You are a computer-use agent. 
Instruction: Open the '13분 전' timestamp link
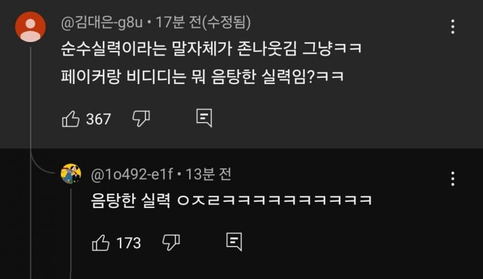click(209, 174)
